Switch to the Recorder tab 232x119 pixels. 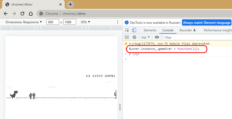[187, 30]
